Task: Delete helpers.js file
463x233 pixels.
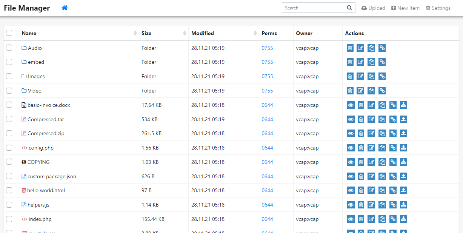Action: click(x=361, y=205)
